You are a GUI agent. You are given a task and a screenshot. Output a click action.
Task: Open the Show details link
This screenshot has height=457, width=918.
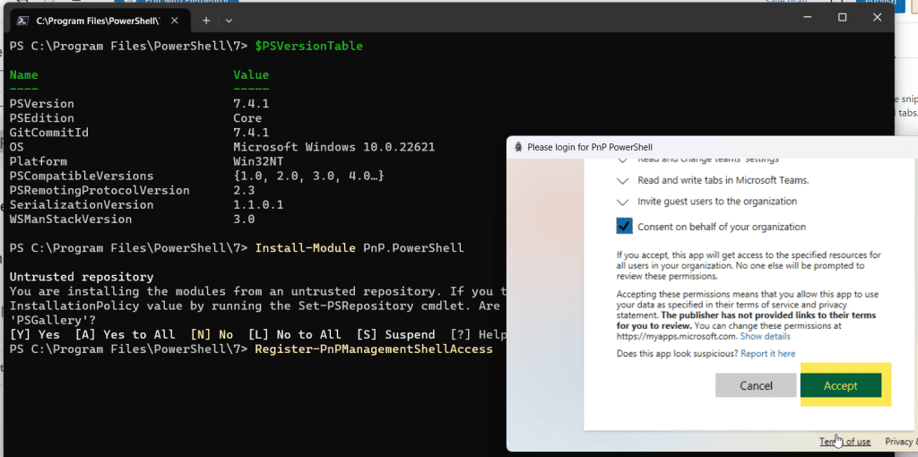pos(766,336)
